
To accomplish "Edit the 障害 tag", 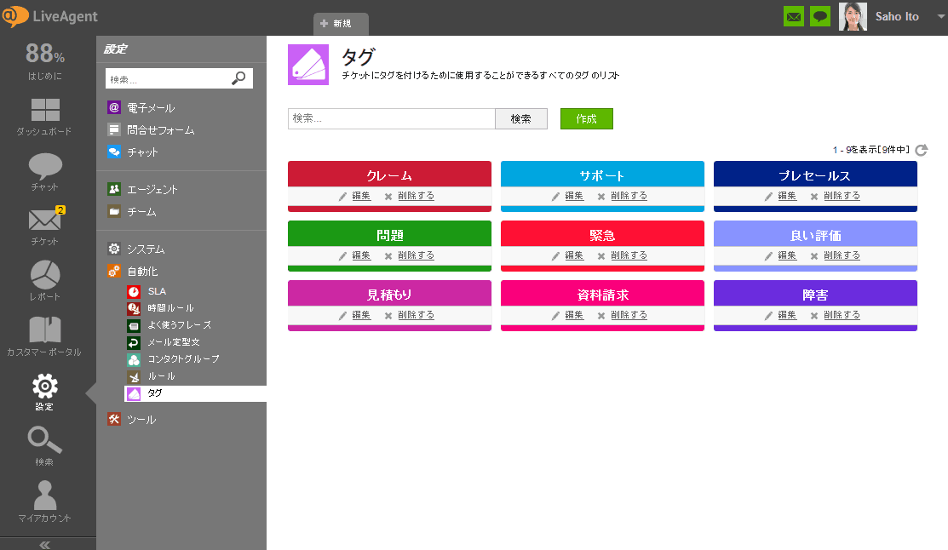I will pos(786,315).
